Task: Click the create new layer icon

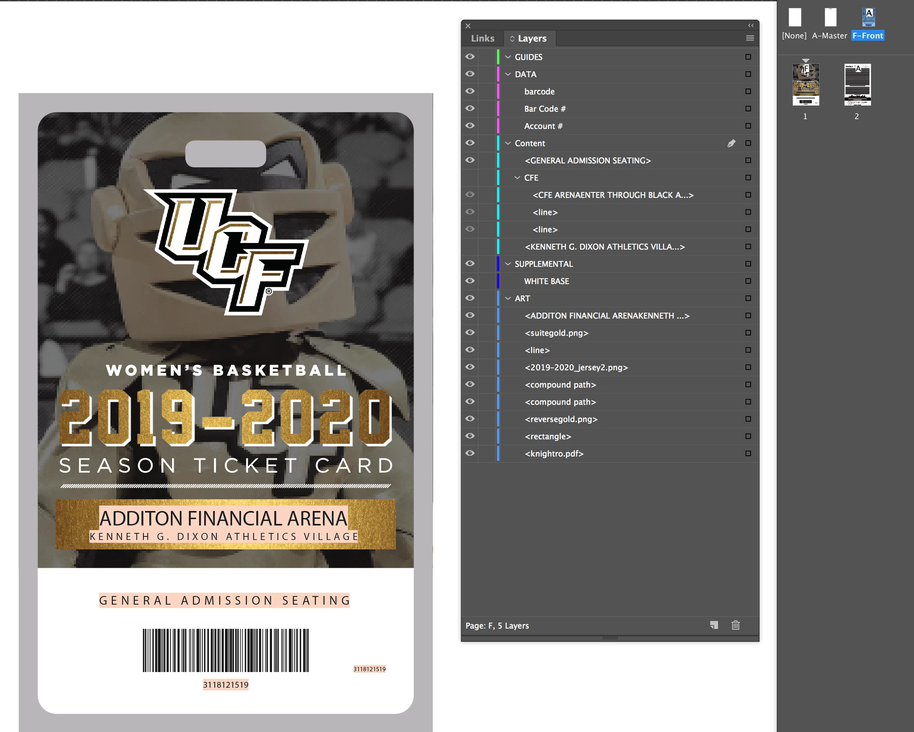Action: 714,625
